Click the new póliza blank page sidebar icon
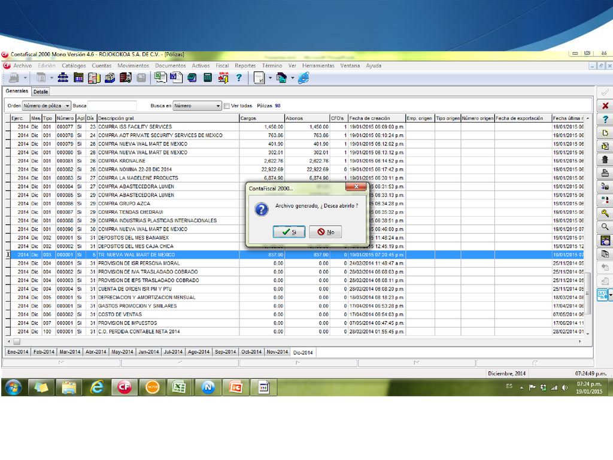The height and width of the screenshot is (460, 613). [605, 133]
